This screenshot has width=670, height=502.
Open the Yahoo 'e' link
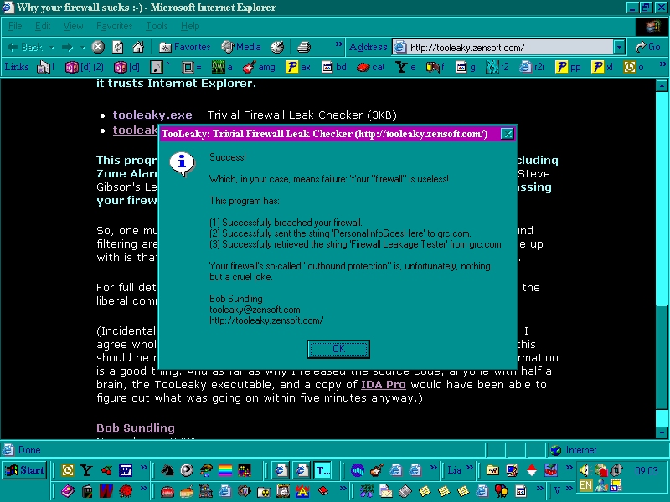[406, 67]
